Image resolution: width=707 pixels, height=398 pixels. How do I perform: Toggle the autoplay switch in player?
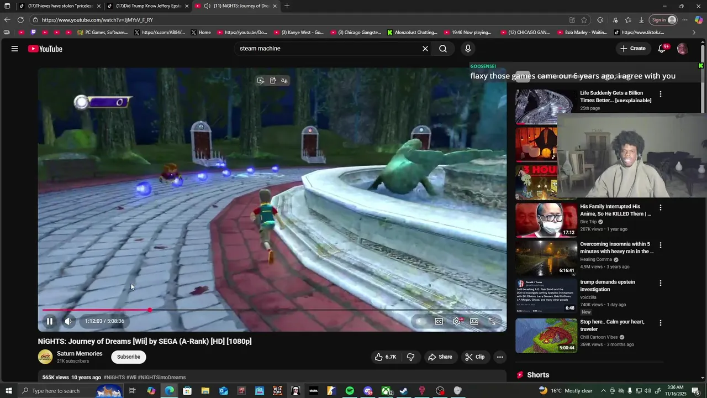[x=421, y=321]
